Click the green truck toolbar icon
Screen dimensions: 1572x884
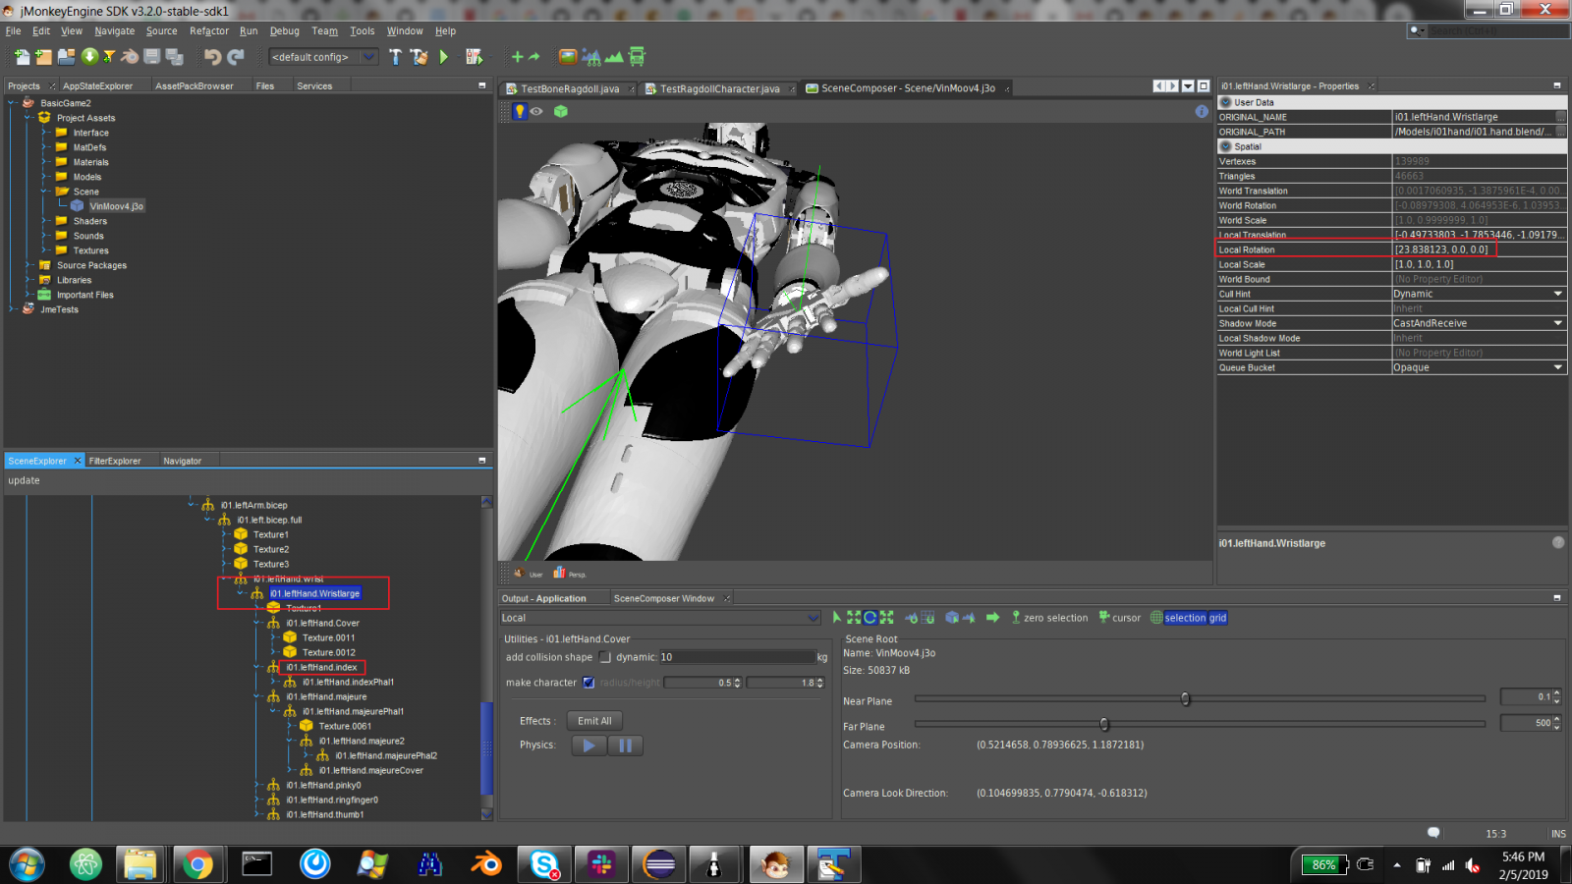tap(637, 57)
